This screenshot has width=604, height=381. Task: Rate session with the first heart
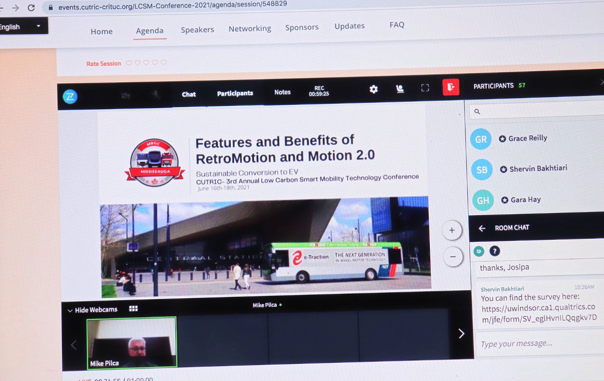[x=128, y=63]
